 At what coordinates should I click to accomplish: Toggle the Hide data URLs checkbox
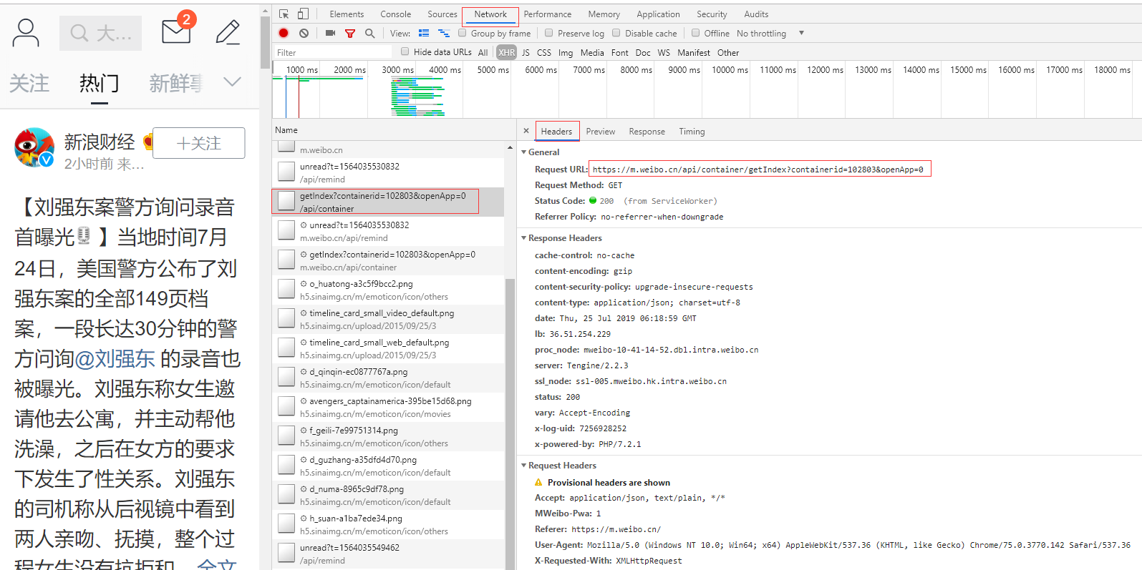[x=405, y=51]
